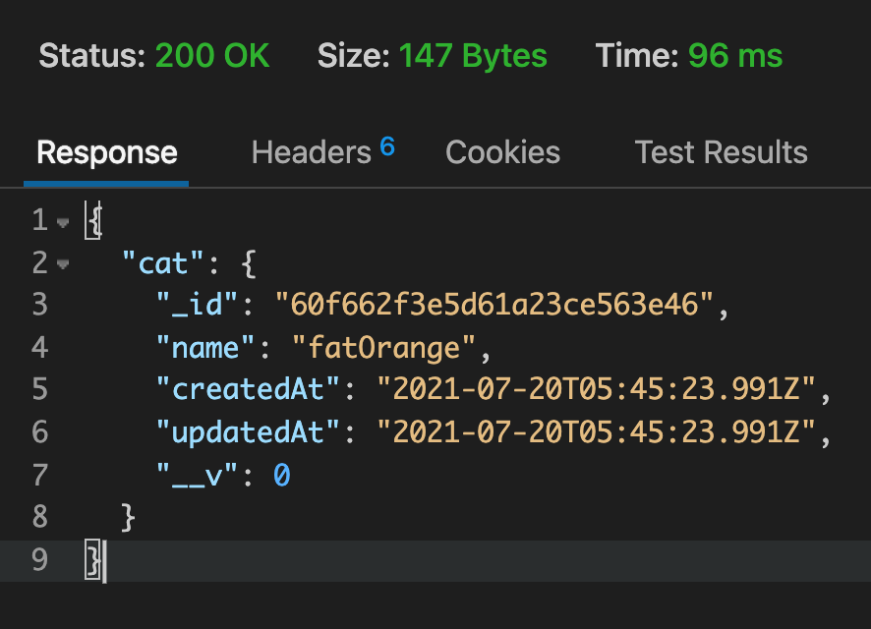Open the Test Results tab
Screen dimensions: 871x629
point(721,152)
